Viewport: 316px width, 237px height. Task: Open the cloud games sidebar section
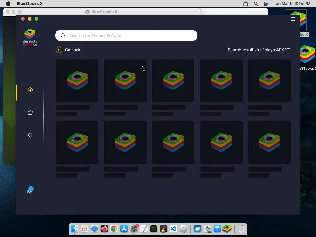coord(30,90)
